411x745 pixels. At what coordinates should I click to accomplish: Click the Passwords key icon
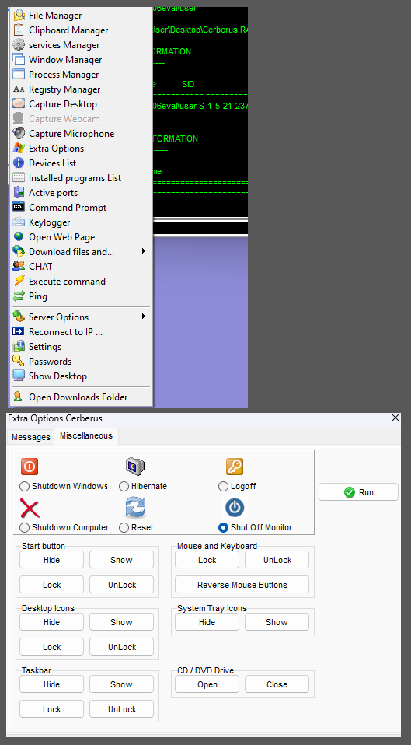(19, 361)
